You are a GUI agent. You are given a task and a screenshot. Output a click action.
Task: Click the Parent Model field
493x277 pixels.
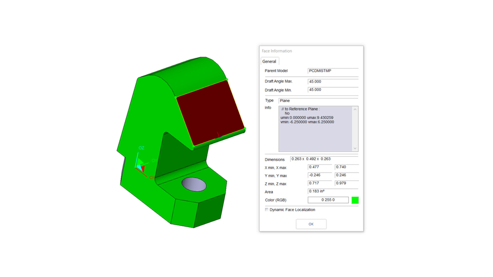pyautogui.click(x=333, y=71)
